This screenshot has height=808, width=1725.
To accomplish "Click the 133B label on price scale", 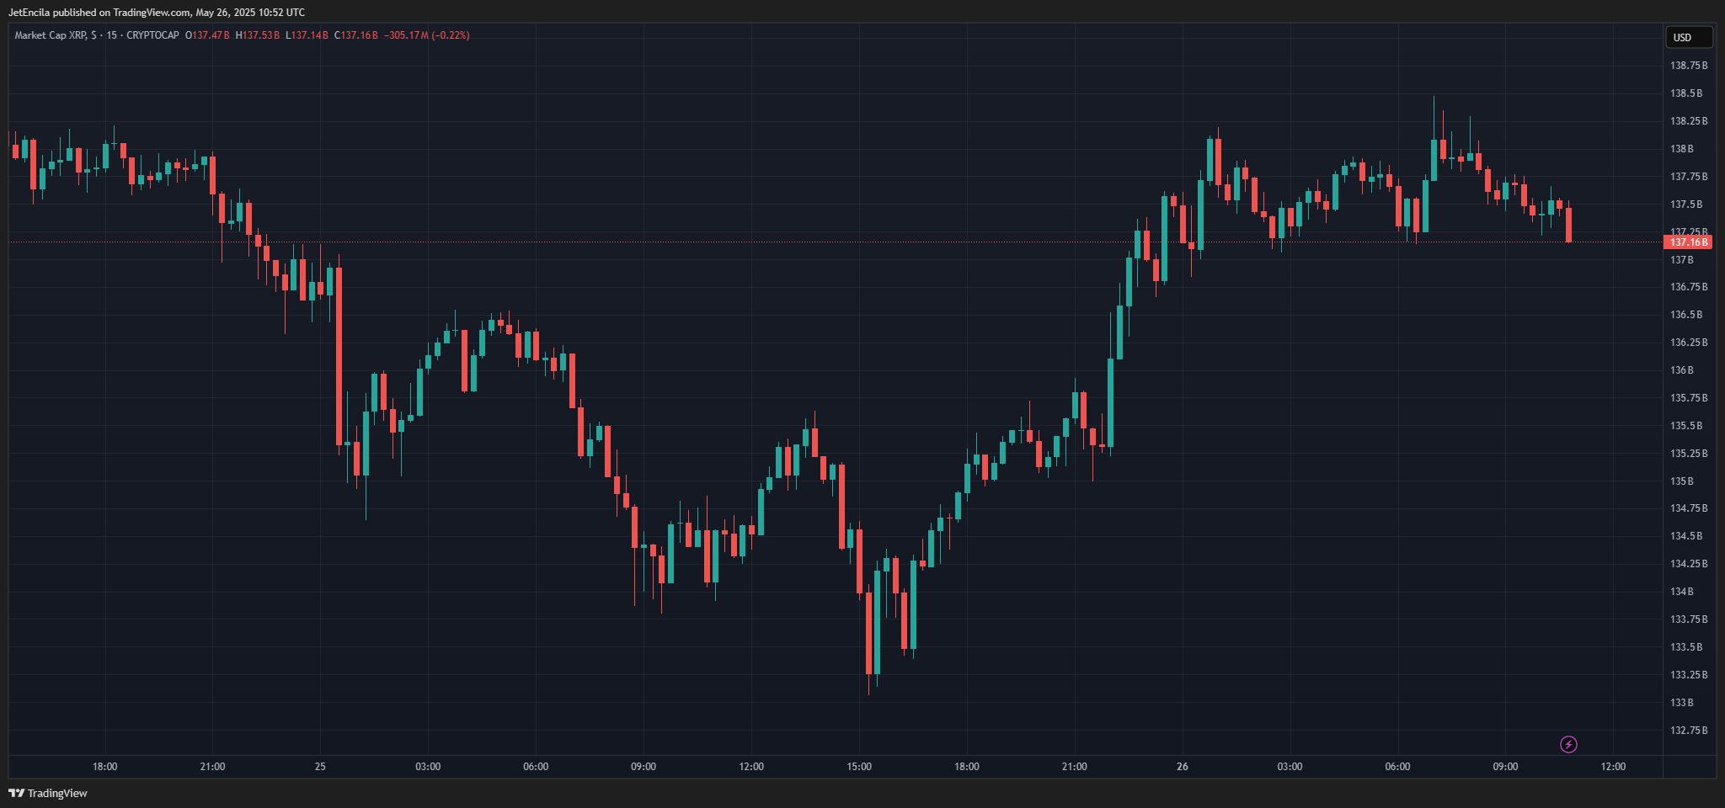I will point(1682,703).
